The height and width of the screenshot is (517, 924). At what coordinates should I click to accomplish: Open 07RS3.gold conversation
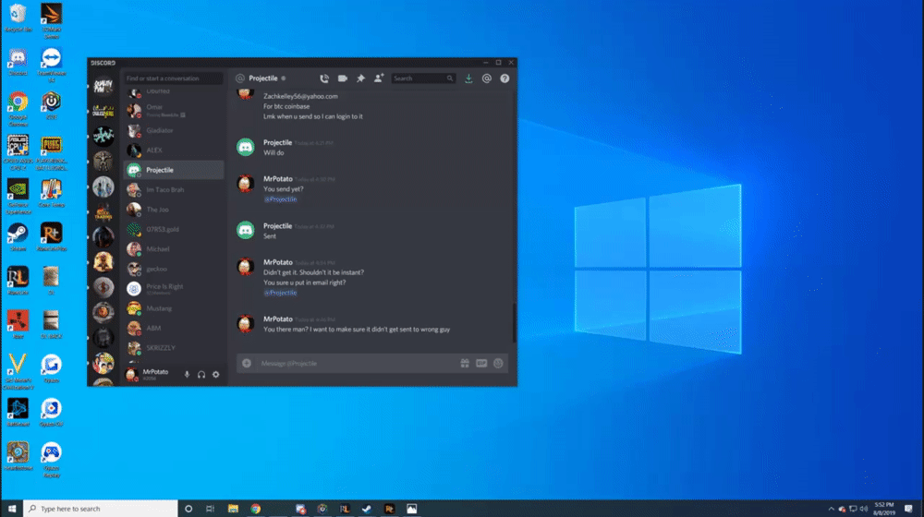click(x=174, y=230)
